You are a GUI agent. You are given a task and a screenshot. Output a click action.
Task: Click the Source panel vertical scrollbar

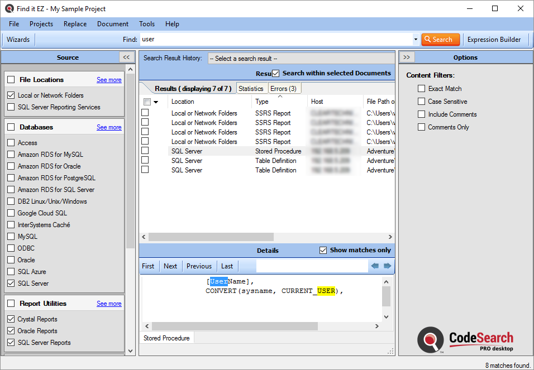tap(131, 161)
